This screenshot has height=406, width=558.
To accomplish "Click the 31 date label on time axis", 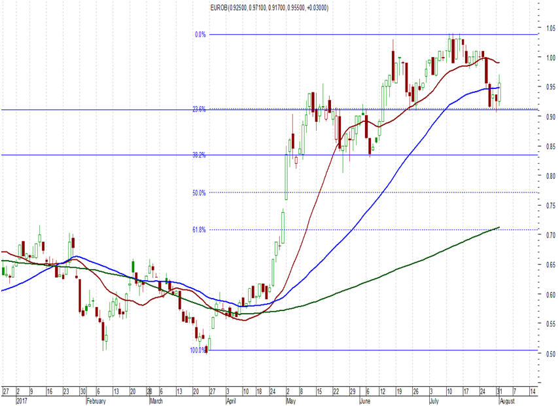I will coord(499,392).
